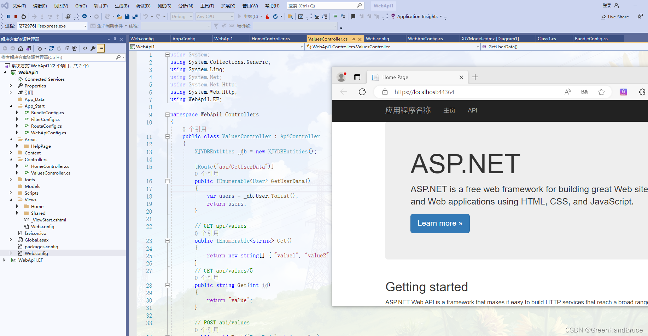
Task: Select ValuesController.cs in Solution Explorer tree
Action: [x=51, y=173]
